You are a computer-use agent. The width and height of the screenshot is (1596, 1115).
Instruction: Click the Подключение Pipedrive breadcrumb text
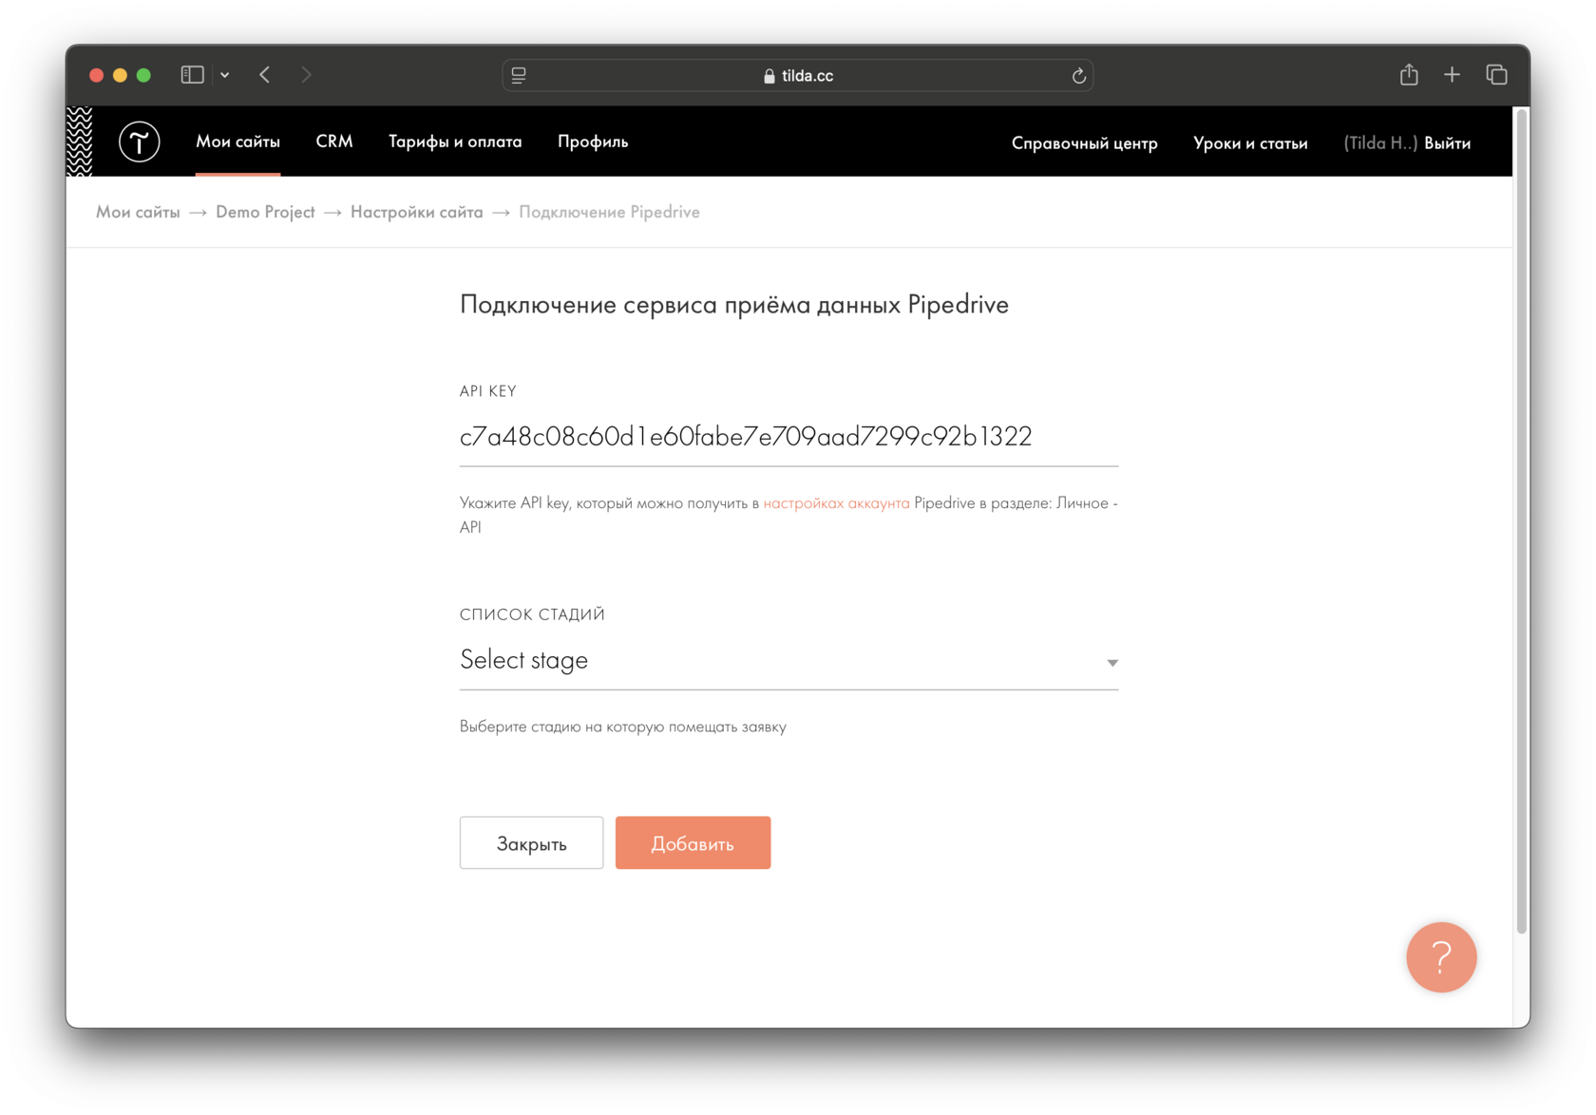point(609,212)
